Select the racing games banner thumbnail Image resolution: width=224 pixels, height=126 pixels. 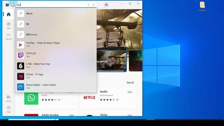112,61
